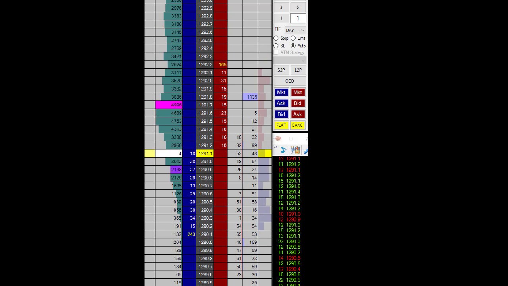508x286 pixels.
Task: Click the quantity 5 preset button
Action: click(x=298, y=7)
